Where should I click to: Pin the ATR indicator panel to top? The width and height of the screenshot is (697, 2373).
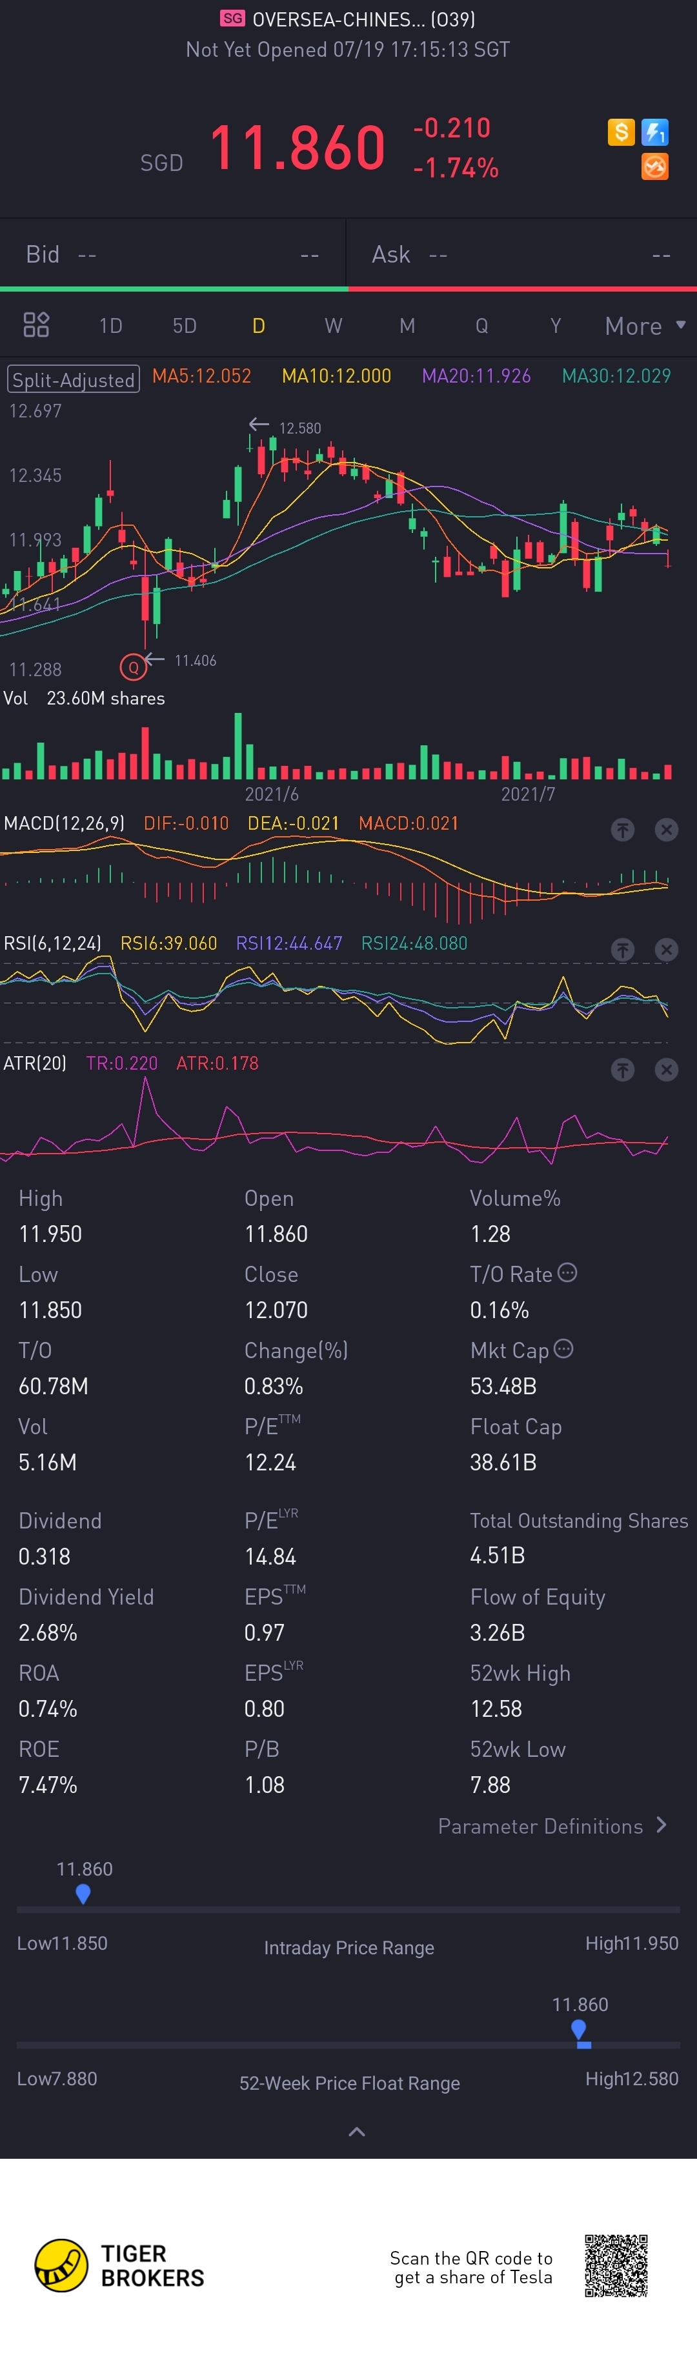(x=622, y=1070)
